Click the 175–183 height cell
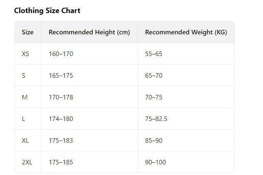263x175 pixels. 61,140
